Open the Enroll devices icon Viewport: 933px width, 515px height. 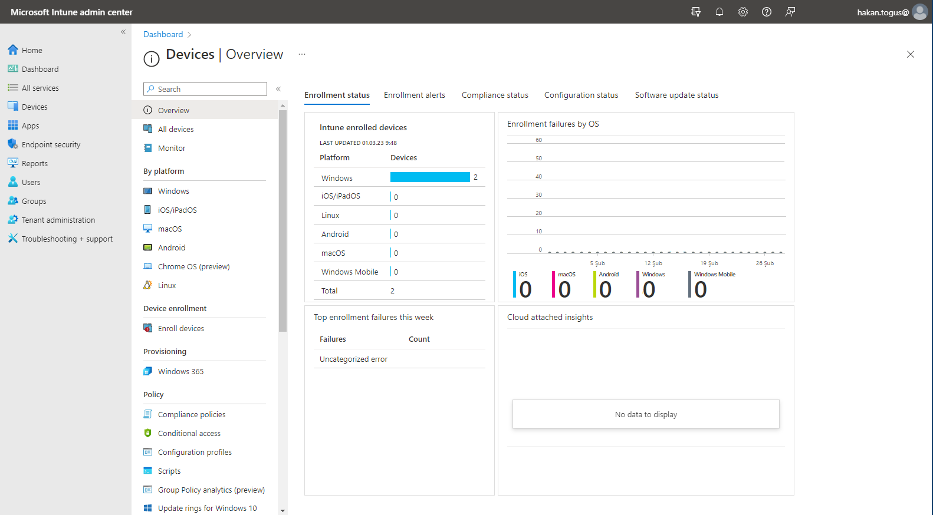click(x=148, y=328)
